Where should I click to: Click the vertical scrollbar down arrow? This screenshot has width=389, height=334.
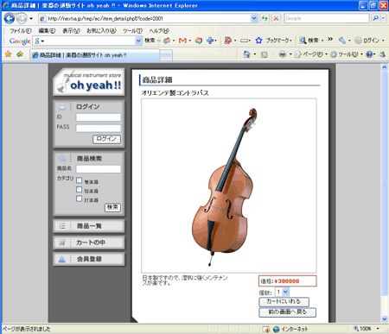pyautogui.click(x=385, y=318)
